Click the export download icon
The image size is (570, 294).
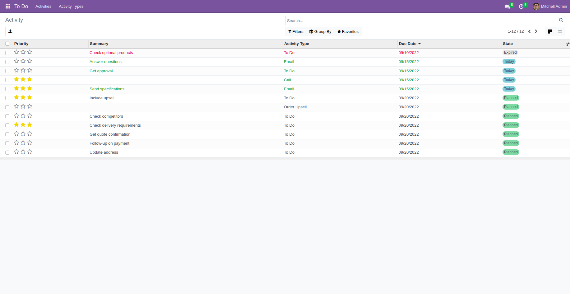[x=10, y=31]
